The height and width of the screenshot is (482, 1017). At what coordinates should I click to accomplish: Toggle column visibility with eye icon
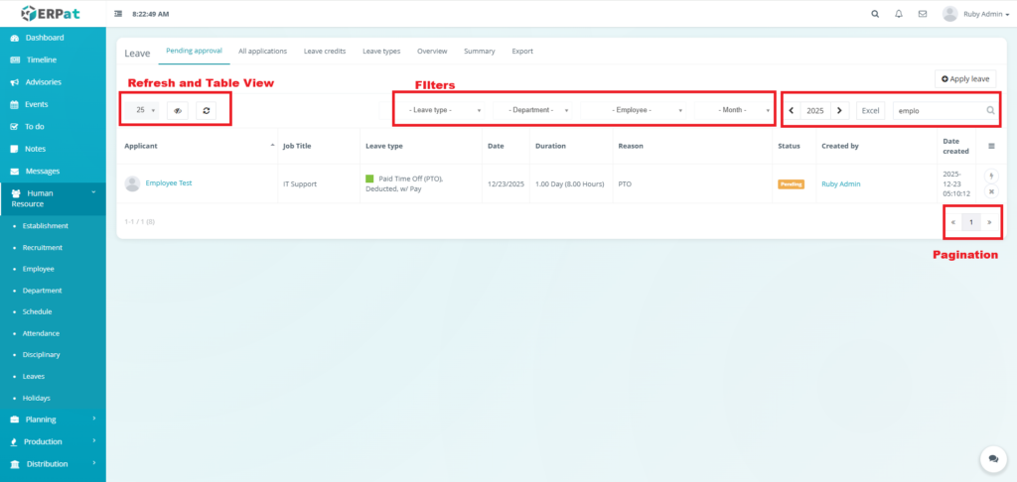(x=177, y=111)
